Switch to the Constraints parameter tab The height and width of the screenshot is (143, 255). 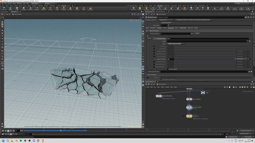[x=171, y=28]
